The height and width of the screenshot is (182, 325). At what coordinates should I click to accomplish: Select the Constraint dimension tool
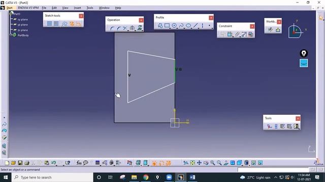point(230,34)
